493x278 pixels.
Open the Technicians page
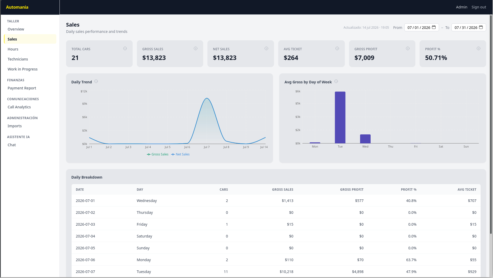(x=30, y=59)
